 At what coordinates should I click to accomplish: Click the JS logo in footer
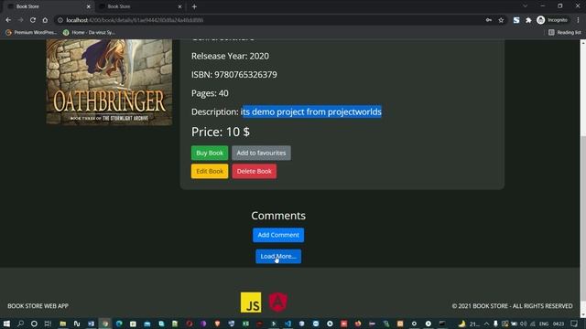(x=251, y=302)
